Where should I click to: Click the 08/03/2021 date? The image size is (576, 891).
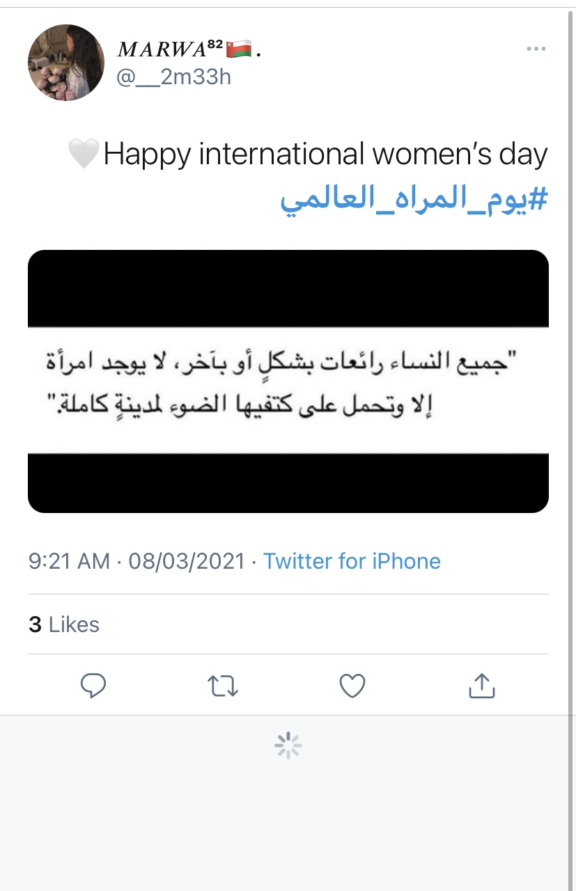click(x=187, y=561)
